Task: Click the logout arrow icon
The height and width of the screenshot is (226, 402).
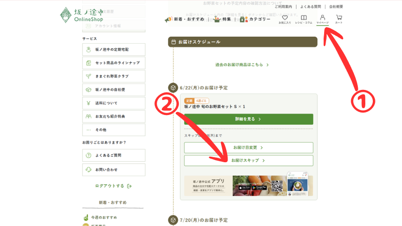Action: 129,186
